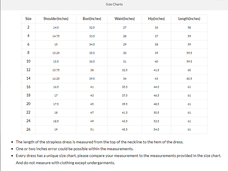Click the unique size chart note

pyautogui.click(x=118, y=156)
